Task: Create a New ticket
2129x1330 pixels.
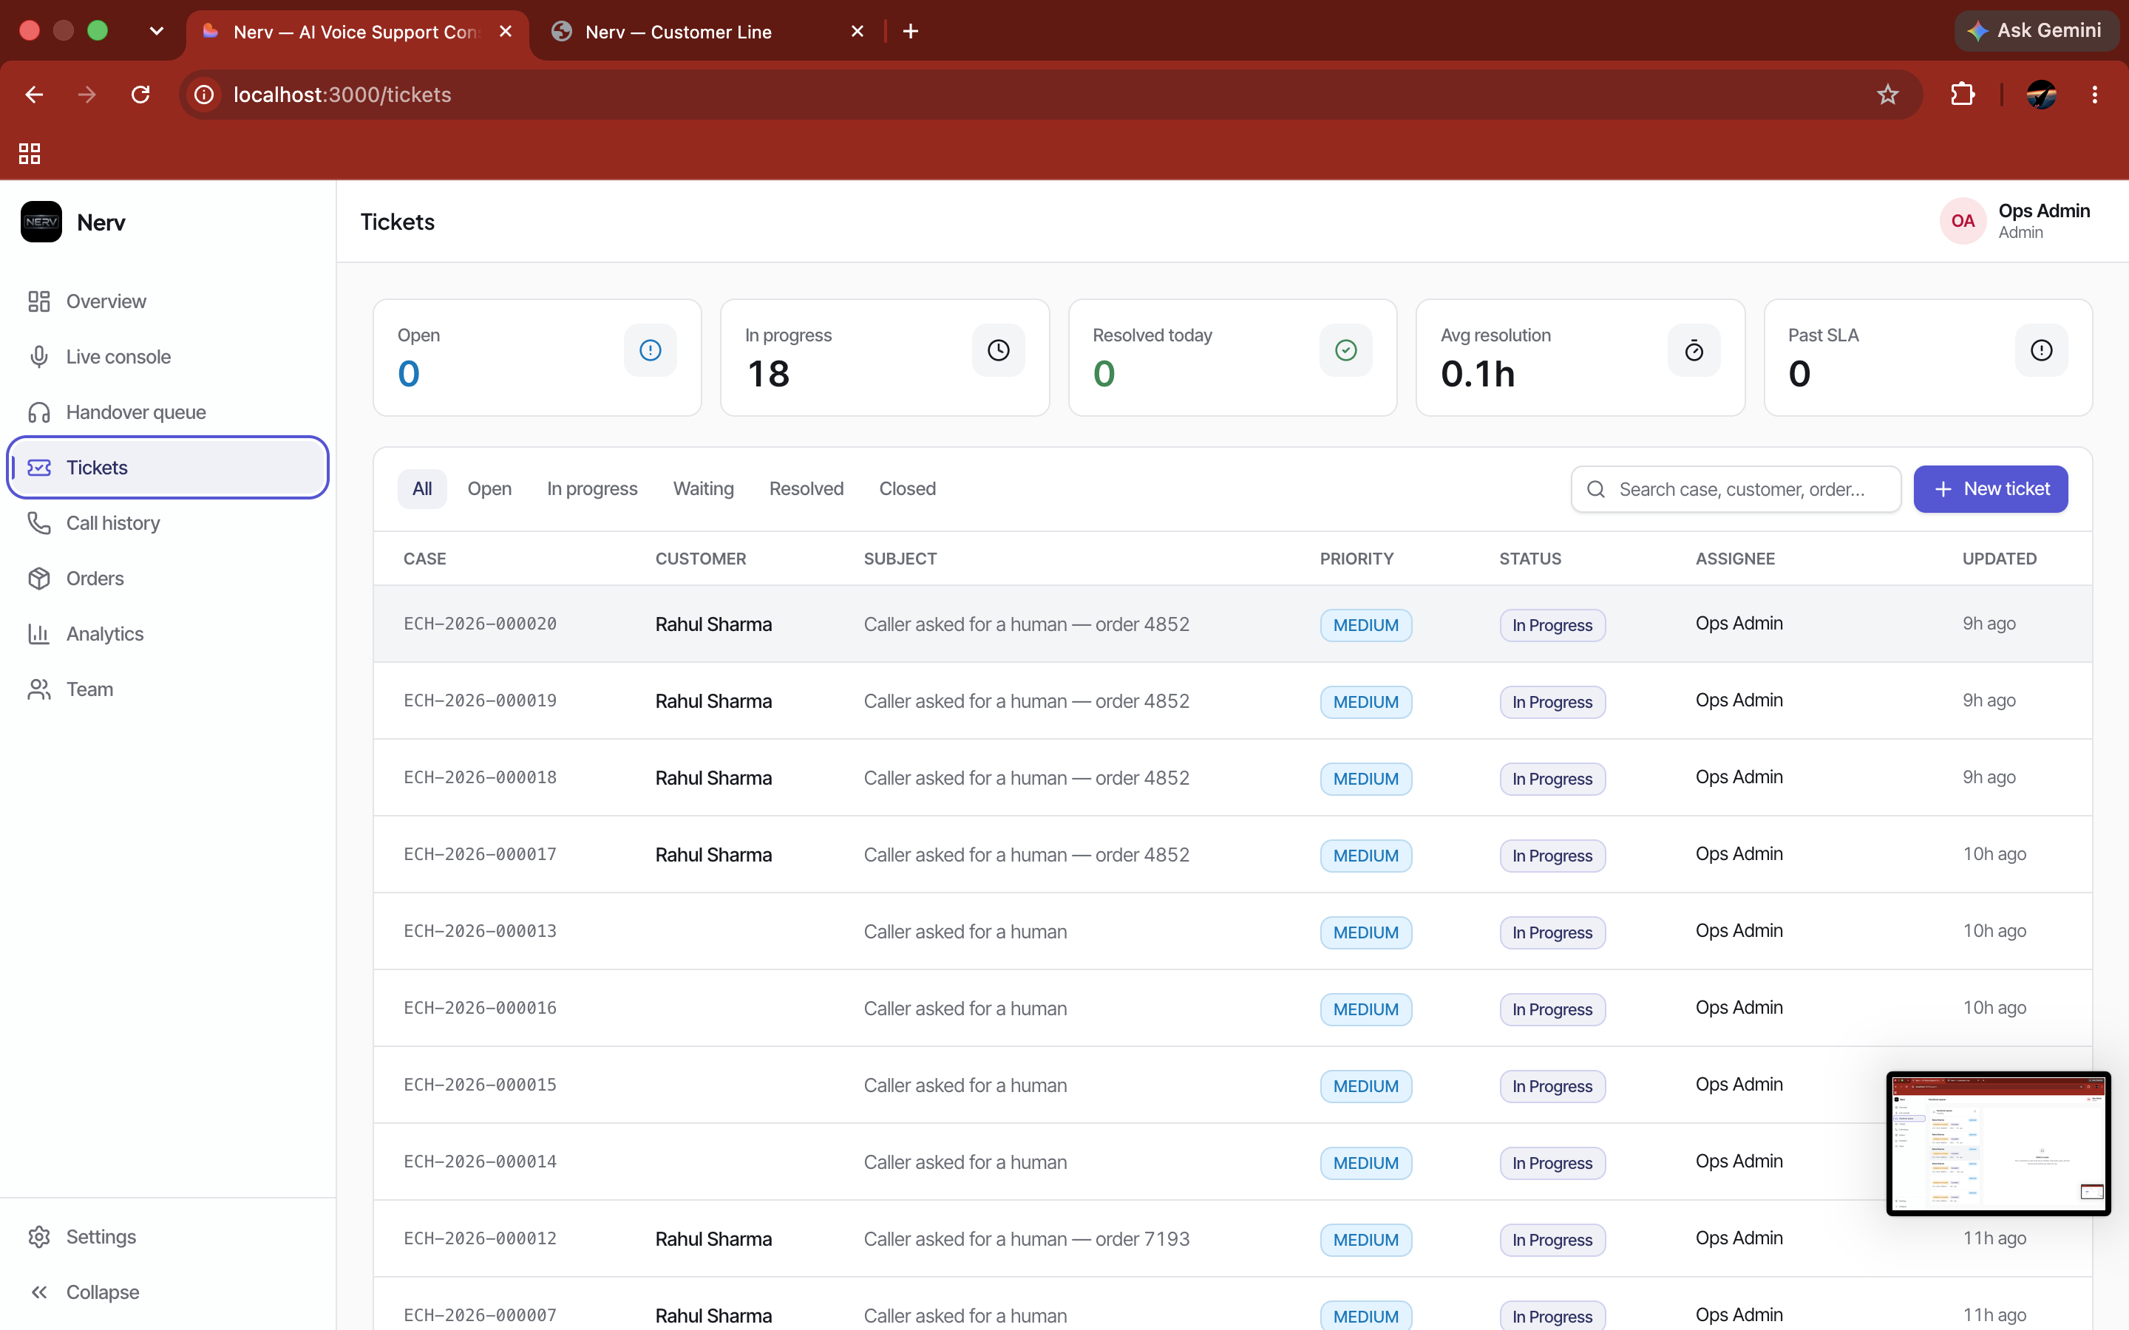Action: pyautogui.click(x=1990, y=489)
